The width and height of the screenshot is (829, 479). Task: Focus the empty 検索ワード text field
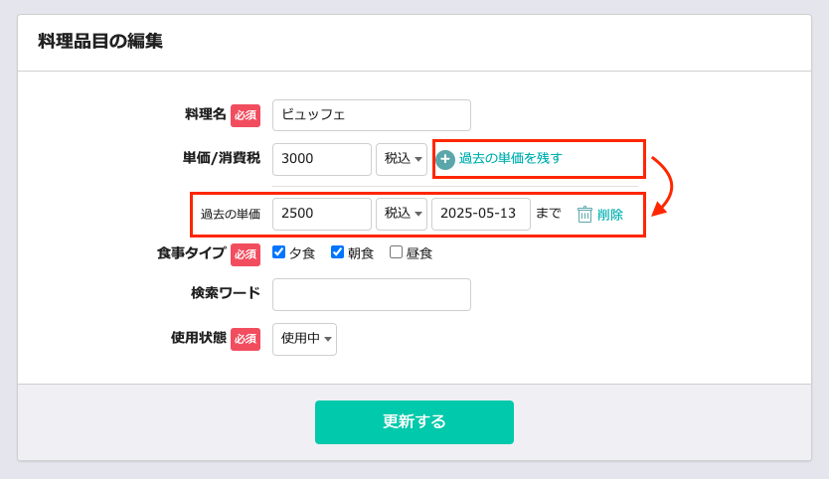[x=372, y=294]
